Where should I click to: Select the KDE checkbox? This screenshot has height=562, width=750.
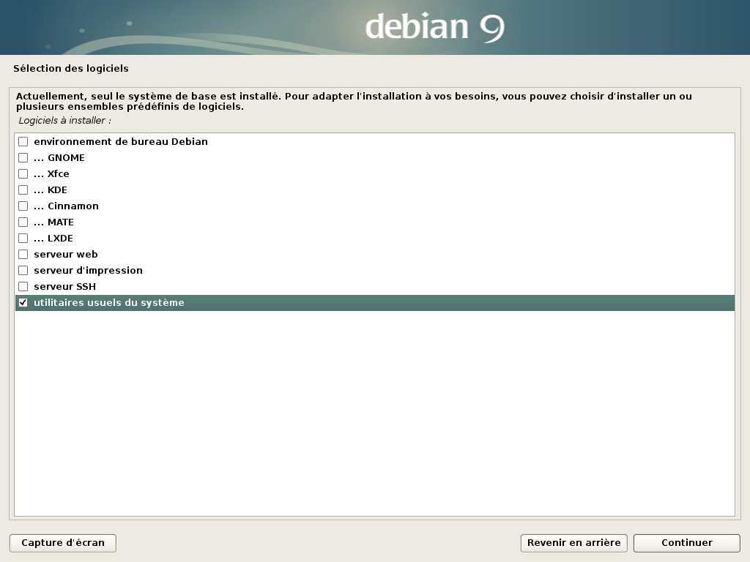(23, 190)
